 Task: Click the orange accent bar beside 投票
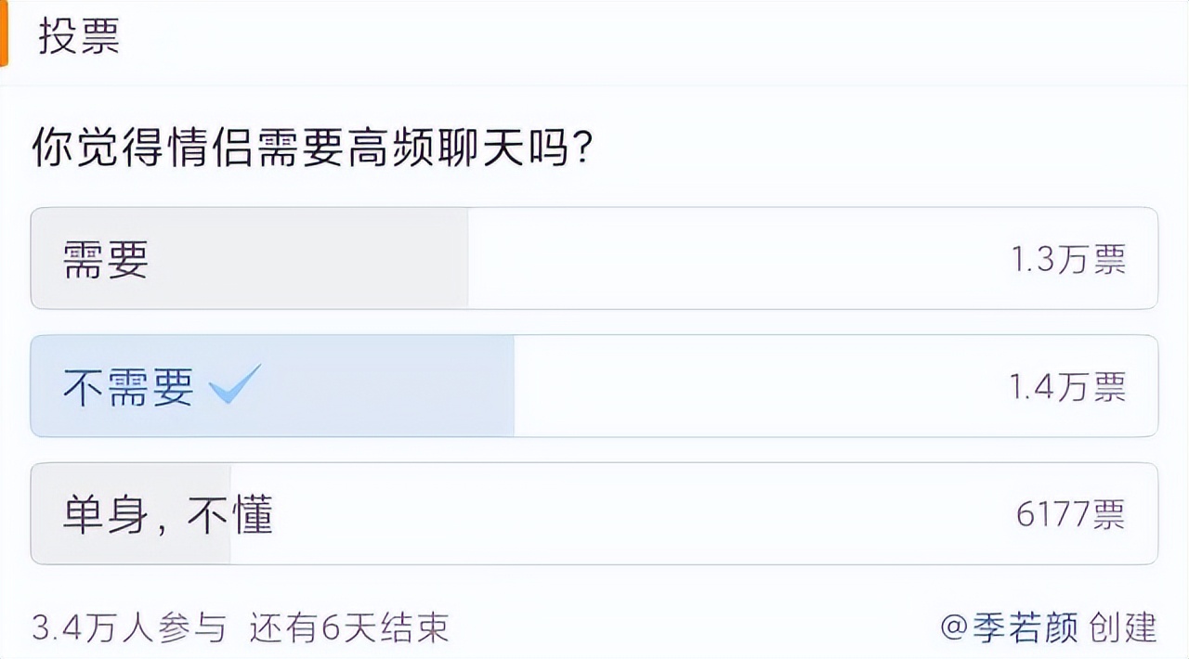click(x=4, y=33)
